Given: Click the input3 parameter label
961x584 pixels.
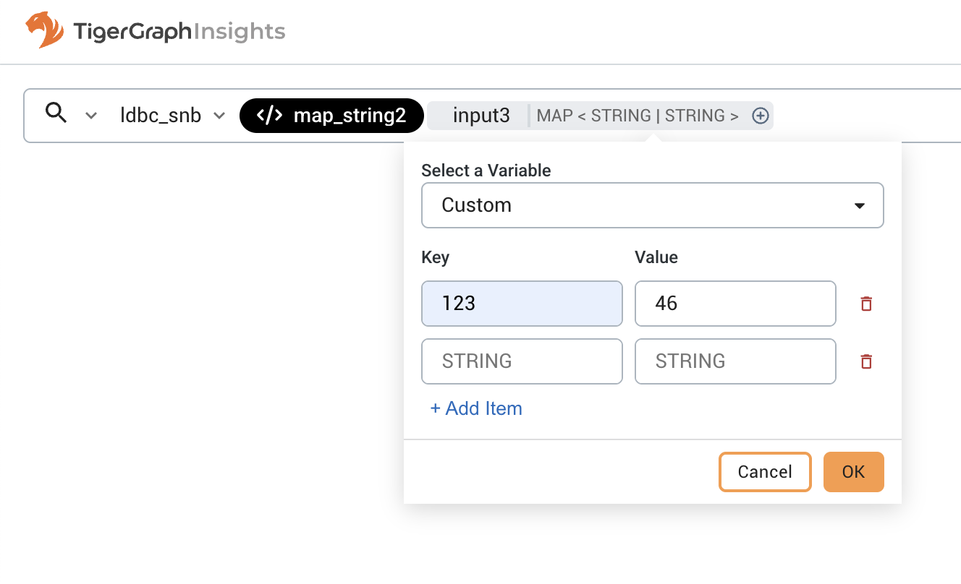Looking at the screenshot, I should click(x=481, y=116).
